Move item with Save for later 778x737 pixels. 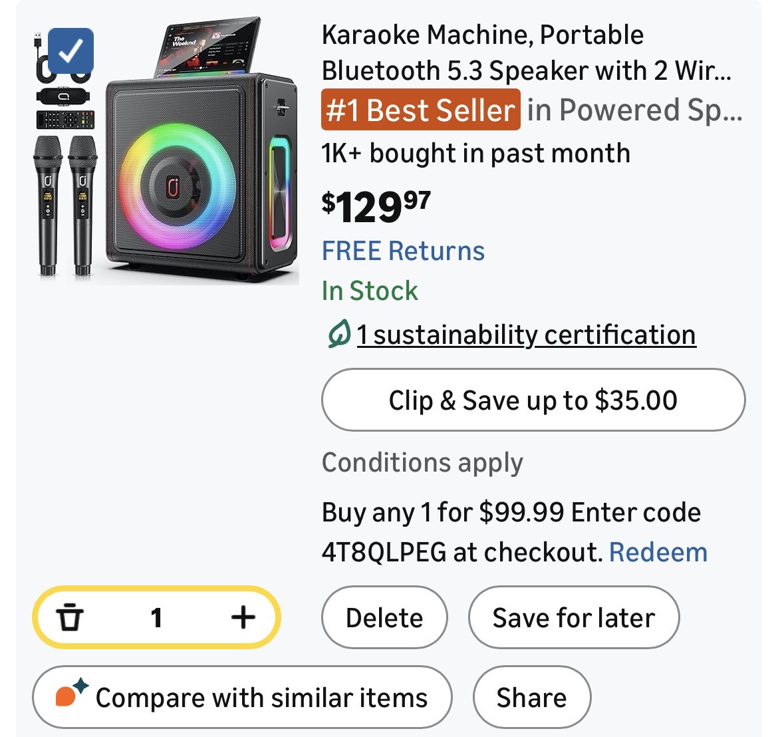573,617
